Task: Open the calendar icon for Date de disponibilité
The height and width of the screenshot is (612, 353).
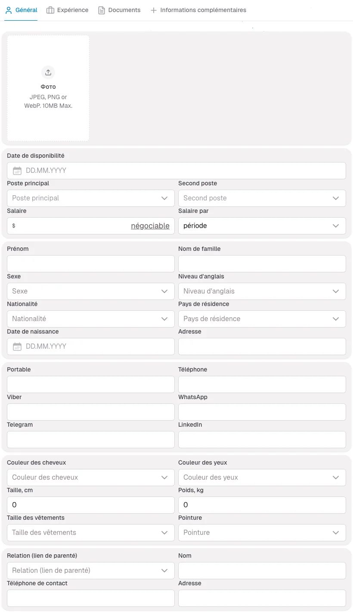Action: [17, 170]
